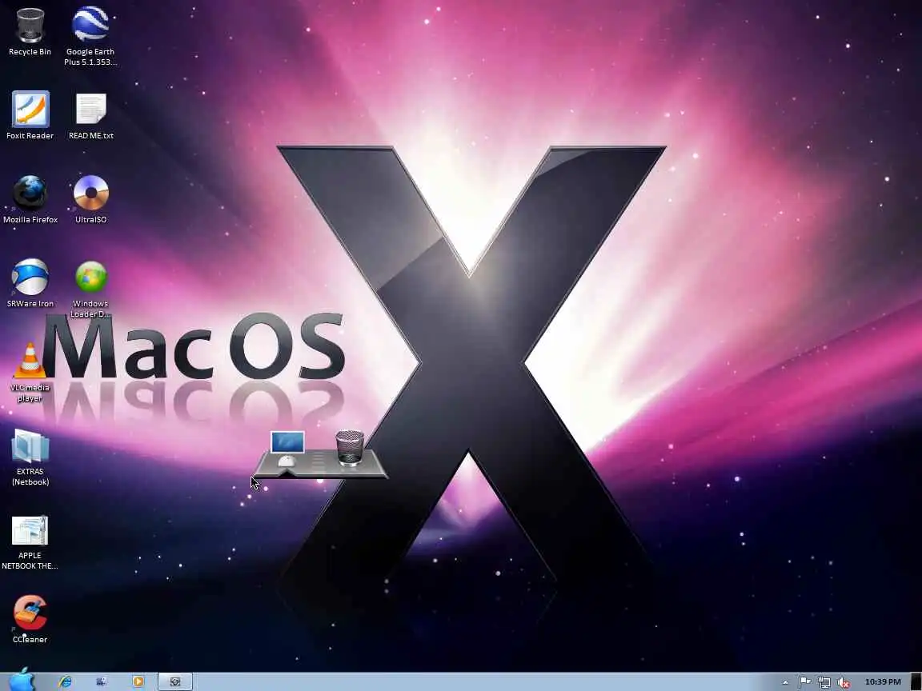Open the EXTRAS (Netbook) folder

[x=30, y=457]
